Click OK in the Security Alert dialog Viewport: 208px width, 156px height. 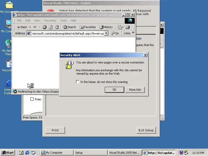coord(114,90)
